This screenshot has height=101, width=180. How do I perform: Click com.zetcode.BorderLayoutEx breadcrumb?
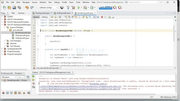point(48,68)
